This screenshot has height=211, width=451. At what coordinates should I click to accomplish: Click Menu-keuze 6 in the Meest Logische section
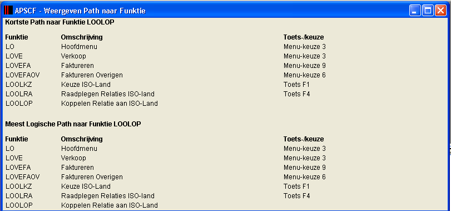(x=305, y=177)
